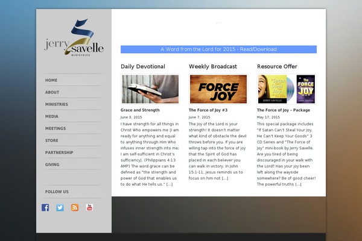The image size is (362, 241).
Task: Click the May 17, 2015 date
Action: click(268, 117)
